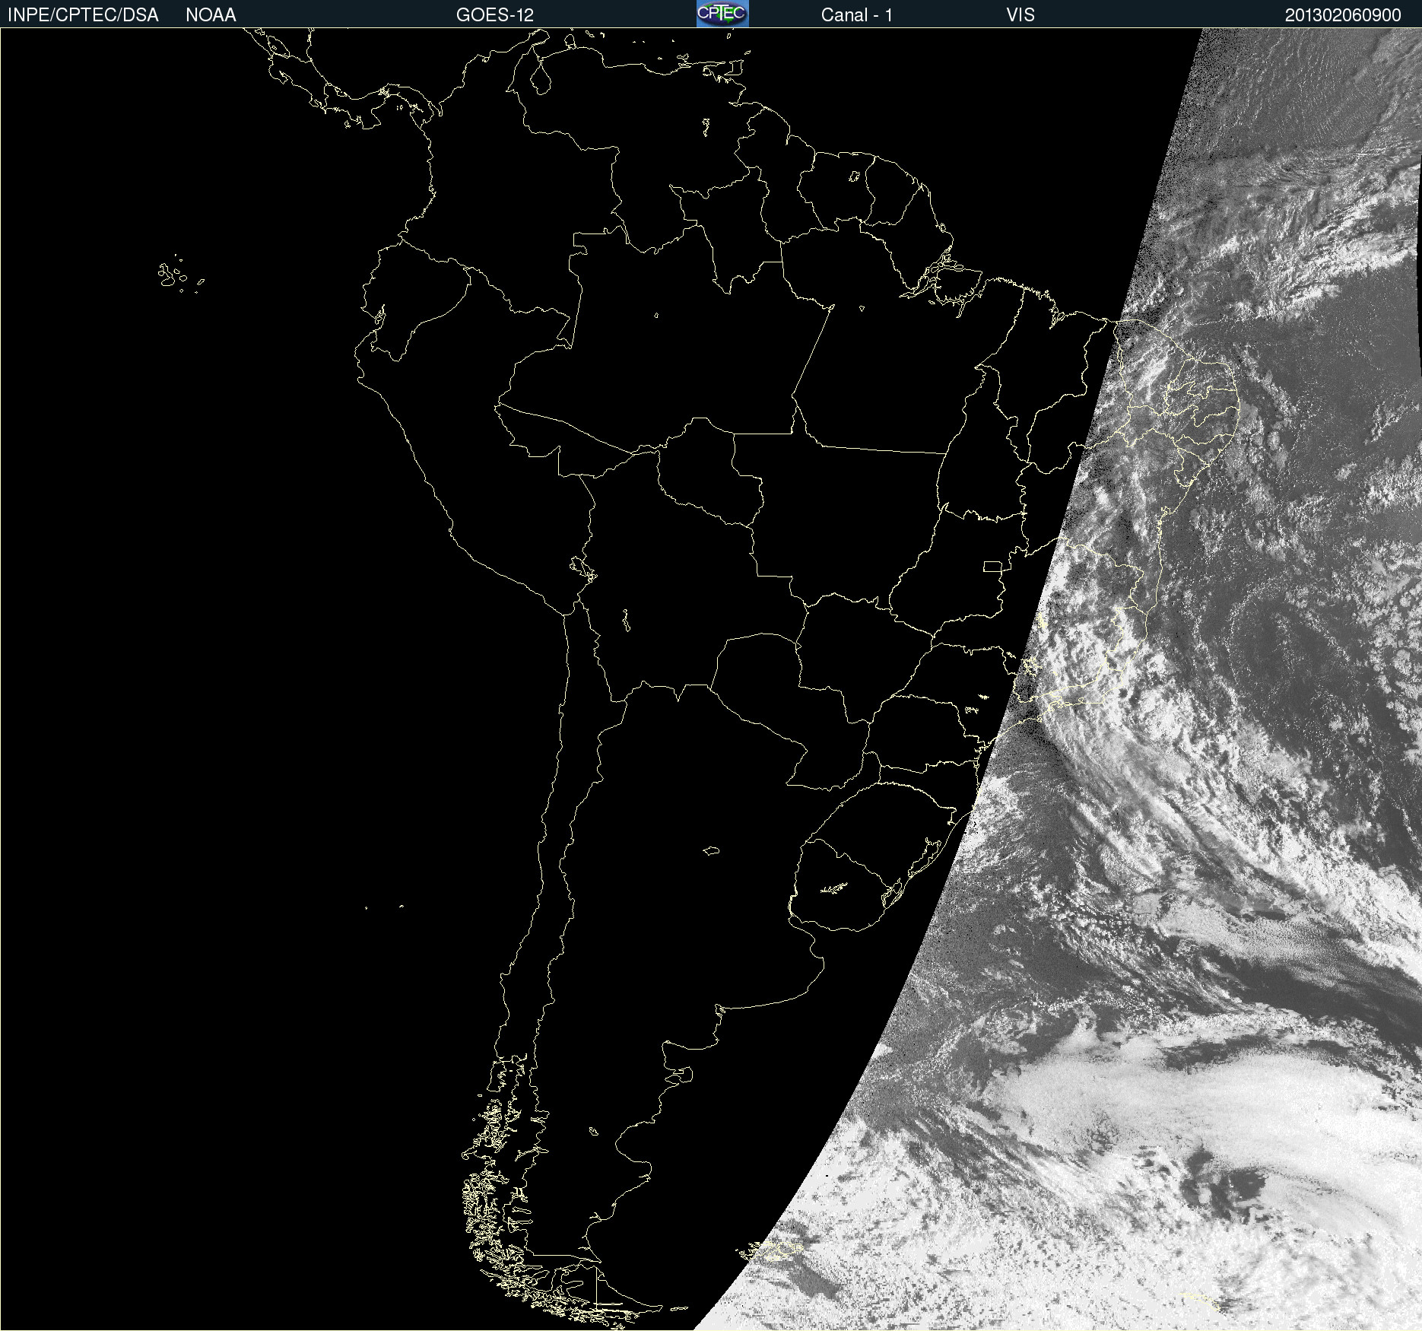
Task: Click the satellite cloud image thumbnail
Action: pos(711,679)
